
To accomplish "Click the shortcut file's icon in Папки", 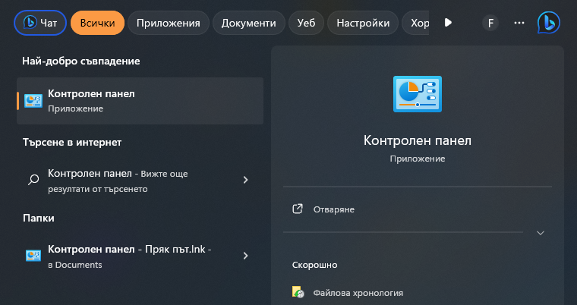I will click(33, 256).
